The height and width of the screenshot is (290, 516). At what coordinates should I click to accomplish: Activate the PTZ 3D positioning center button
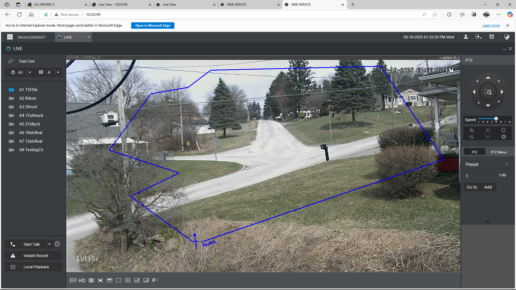tap(488, 92)
